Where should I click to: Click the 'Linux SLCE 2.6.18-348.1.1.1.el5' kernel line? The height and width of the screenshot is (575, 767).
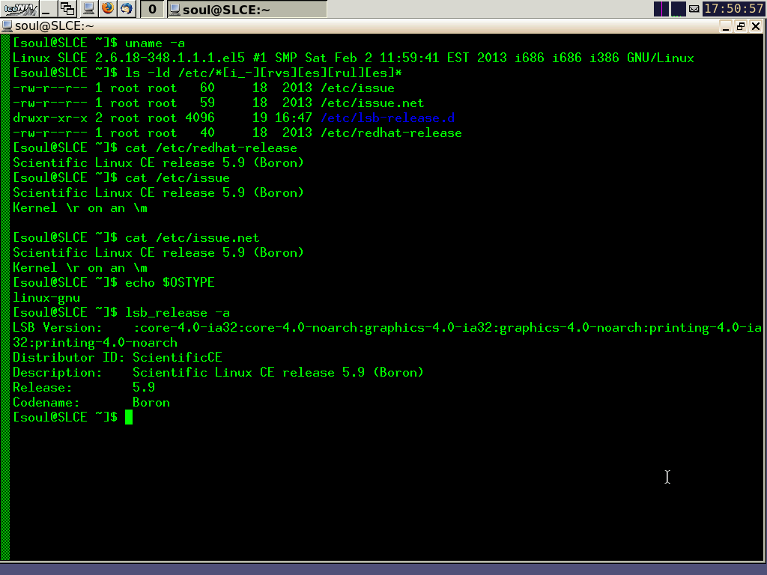tap(354, 58)
